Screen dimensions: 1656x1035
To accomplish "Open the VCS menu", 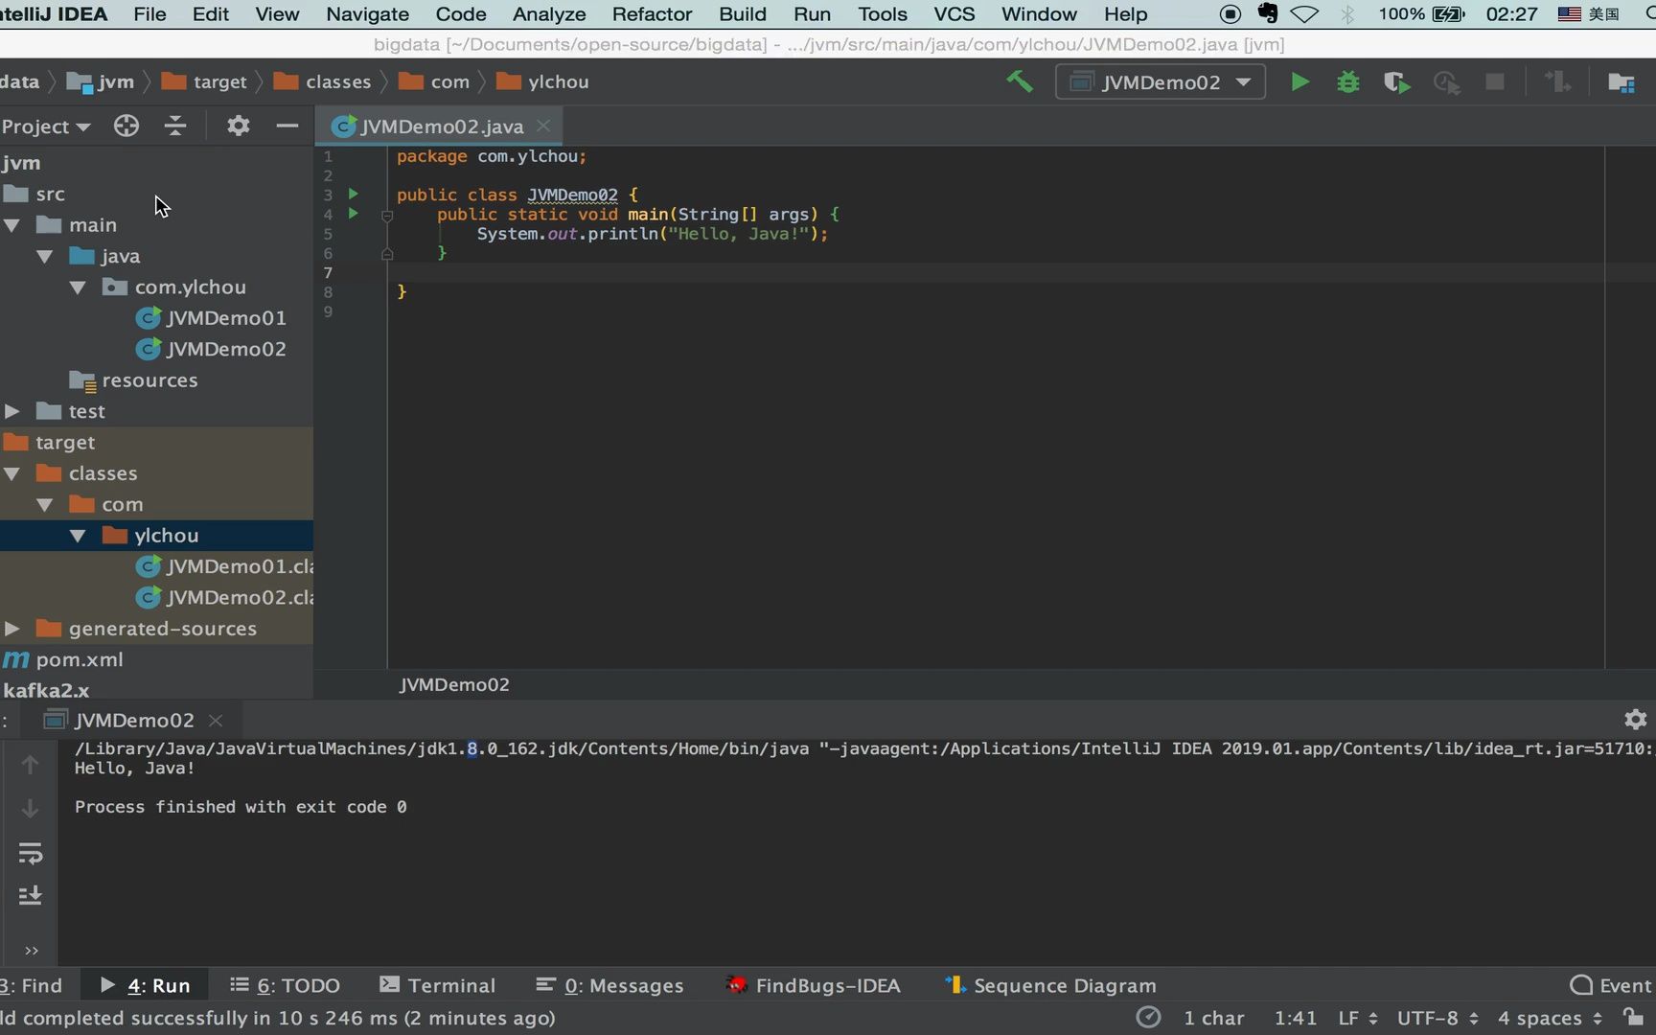I will pyautogui.click(x=954, y=14).
